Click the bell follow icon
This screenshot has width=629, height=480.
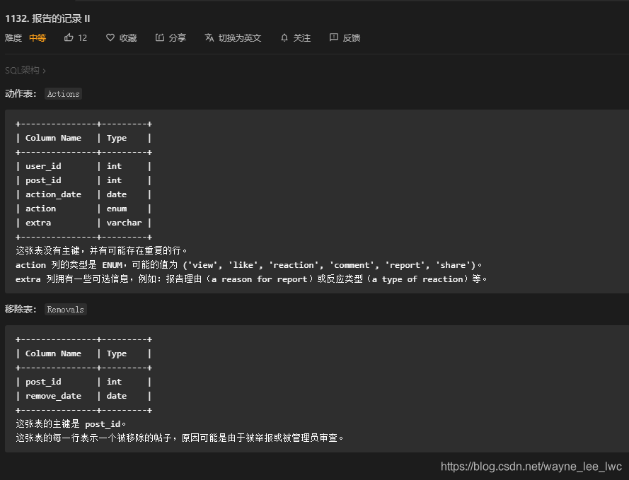coord(284,37)
